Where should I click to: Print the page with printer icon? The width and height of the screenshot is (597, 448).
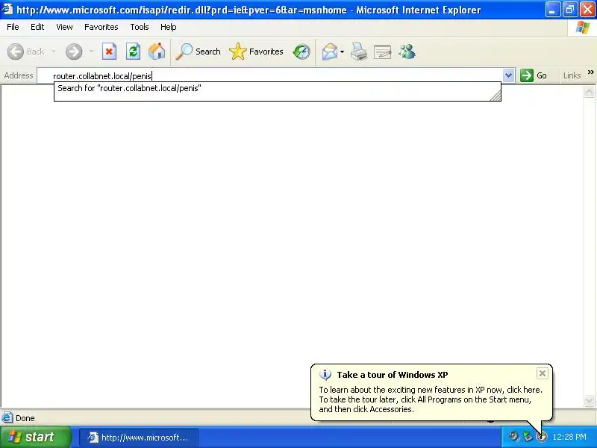tap(359, 52)
